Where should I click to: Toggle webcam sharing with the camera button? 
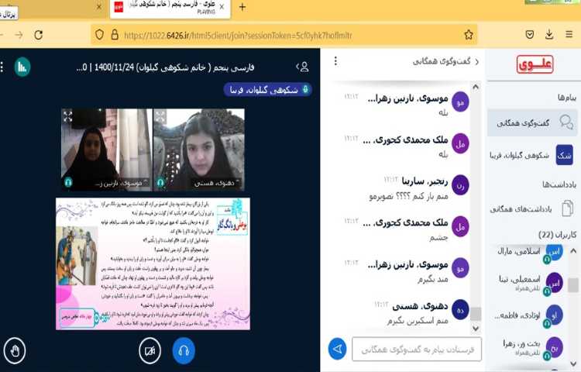(150, 350)
